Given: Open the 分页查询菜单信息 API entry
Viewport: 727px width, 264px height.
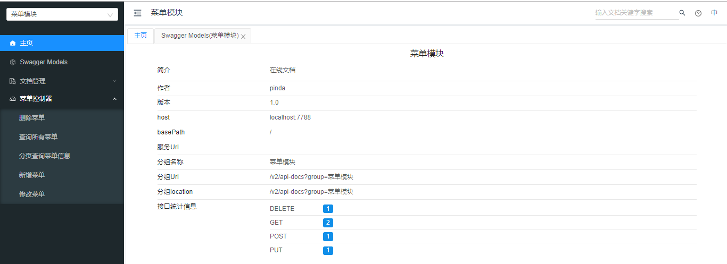Looking at the screenshot, I should (x=45, y=156).
